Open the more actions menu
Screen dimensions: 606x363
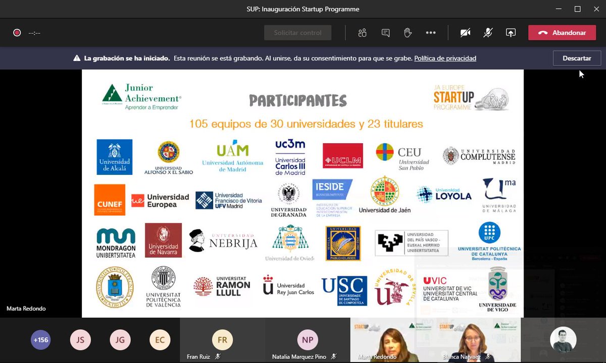(x=431, y=33)
